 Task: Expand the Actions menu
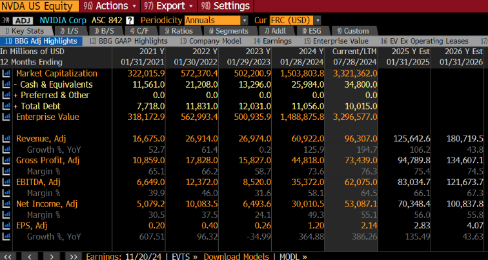point(107,6)
